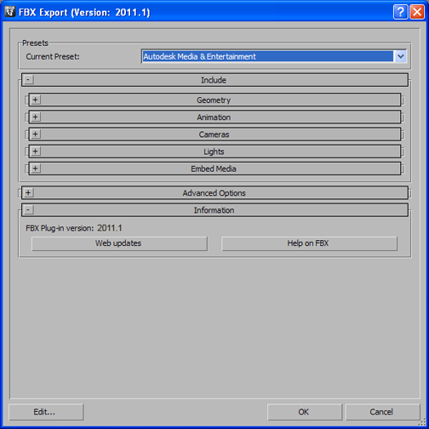This screenshot has width=429, height=429.
Task: Click the FBX Export title bar app icon
Action: click(10, 12)
